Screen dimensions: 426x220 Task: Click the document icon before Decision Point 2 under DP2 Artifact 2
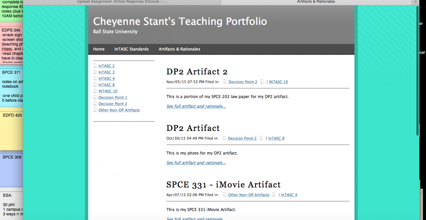coord(224,82)
